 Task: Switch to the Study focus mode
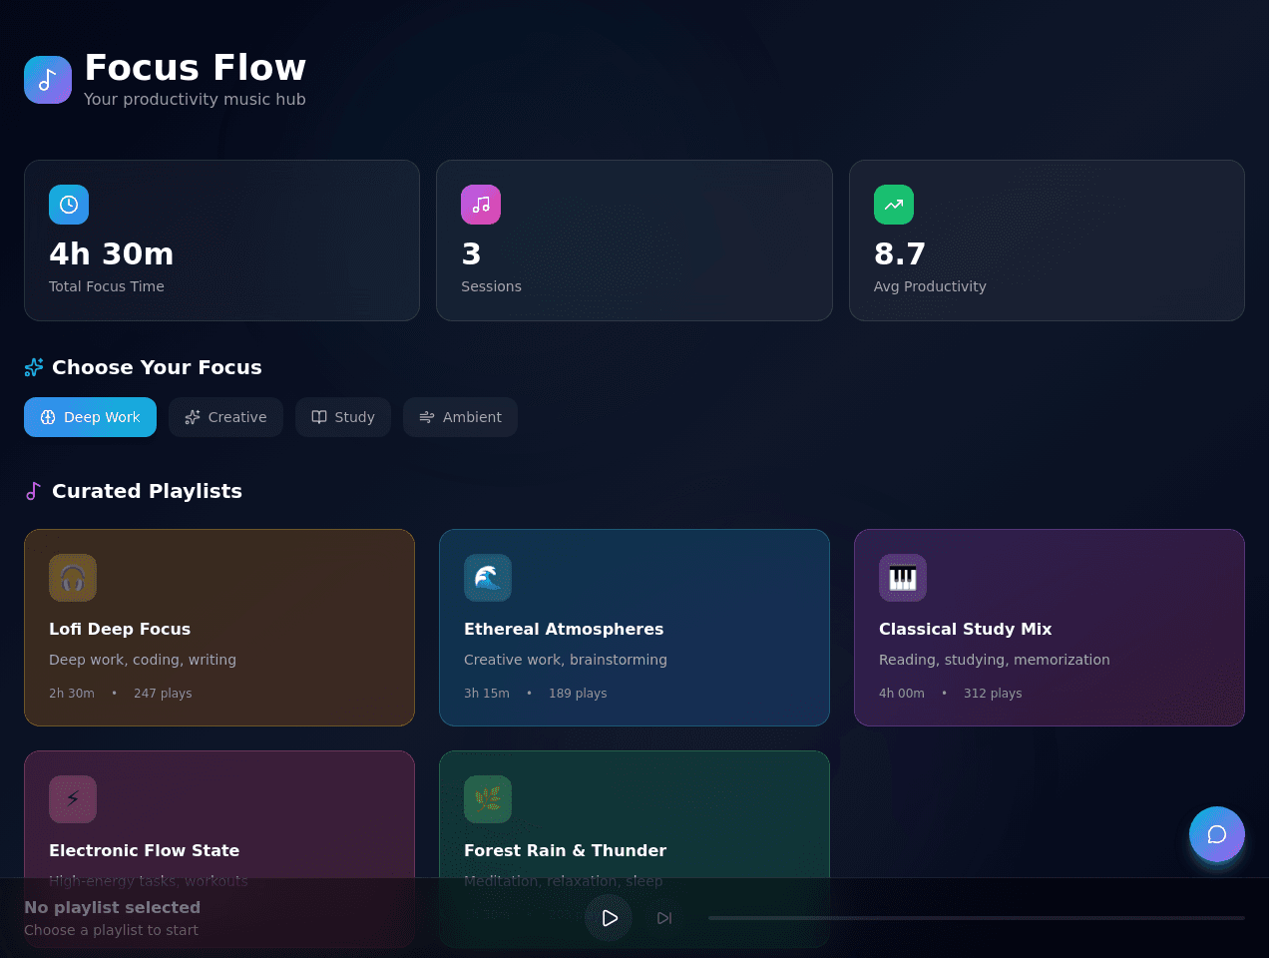pos(343,417)
